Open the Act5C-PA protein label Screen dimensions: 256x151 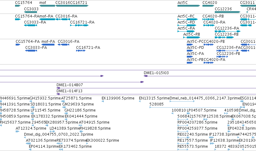click(x=195, y=53)
